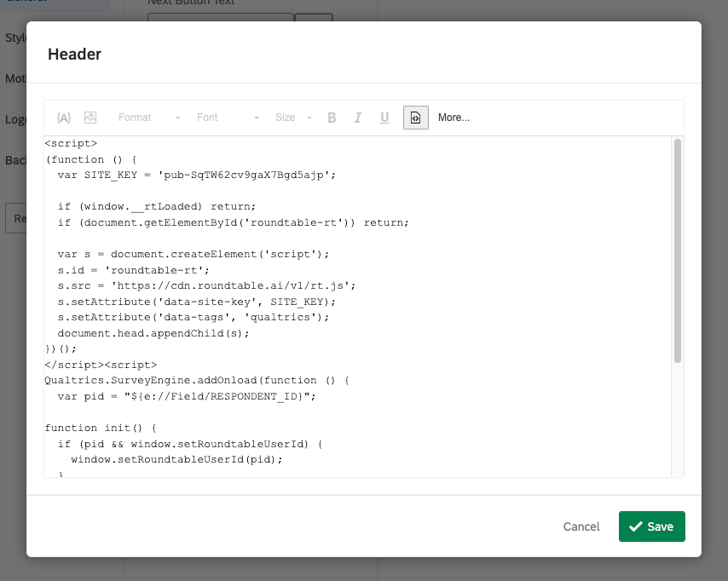
Task: Toggle the HTML source view icon
Action: coord(415,118)
